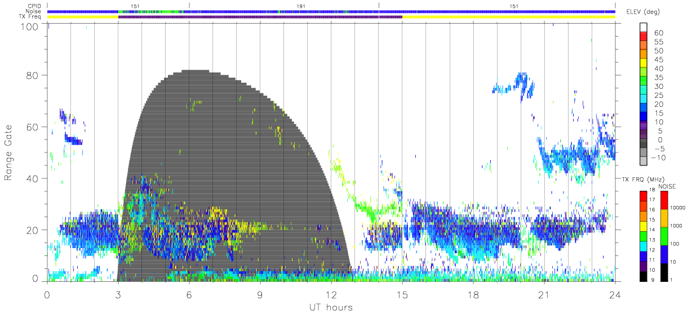The width and height of the screenshot is (692, 319).
Task: Select the cyan ELEV segment between 25 and 20
Action: coord(645,100)
